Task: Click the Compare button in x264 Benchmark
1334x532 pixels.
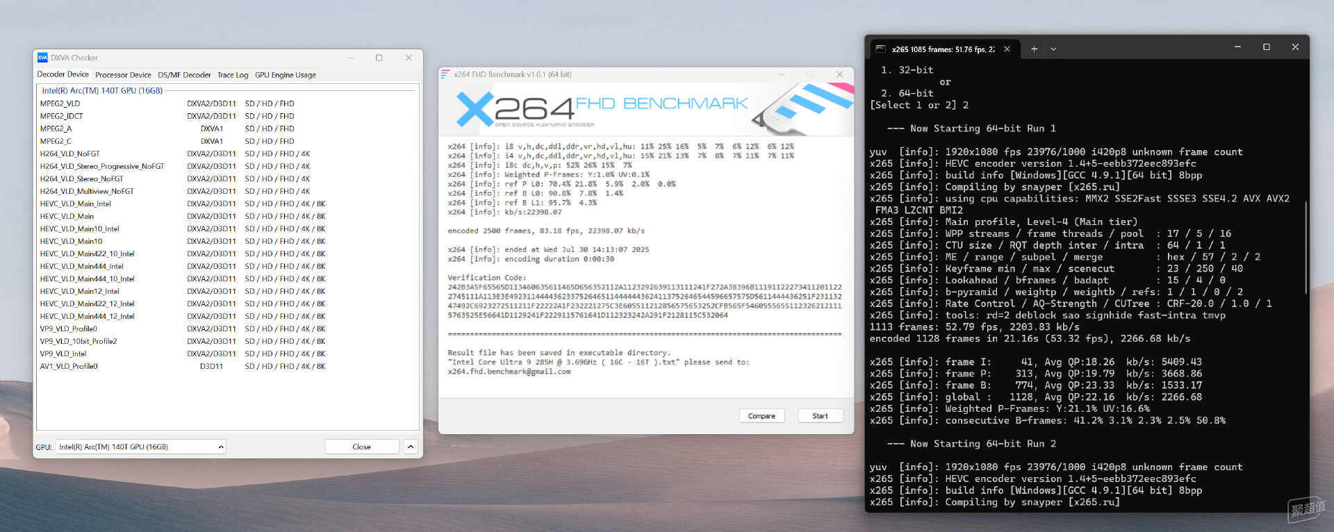Action: [x=761, y=416]
